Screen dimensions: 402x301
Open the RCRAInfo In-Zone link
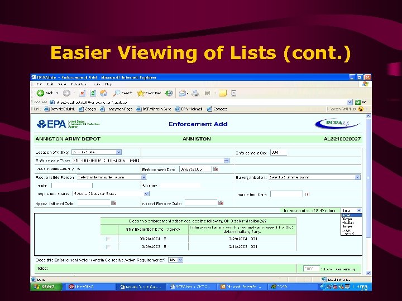click(154, 109)
